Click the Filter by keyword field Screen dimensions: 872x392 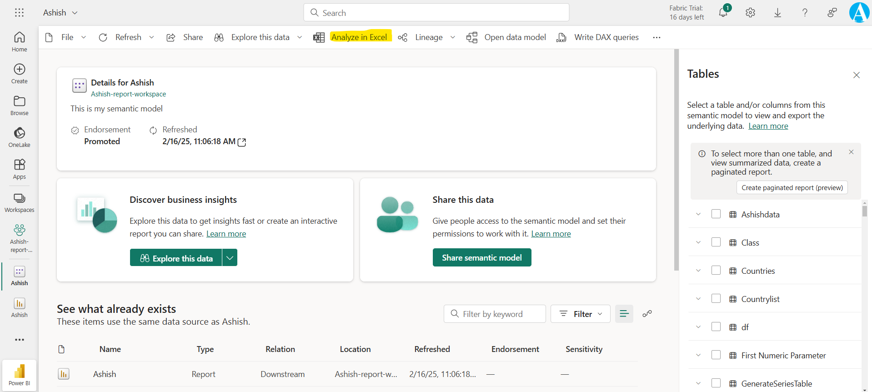494,314
